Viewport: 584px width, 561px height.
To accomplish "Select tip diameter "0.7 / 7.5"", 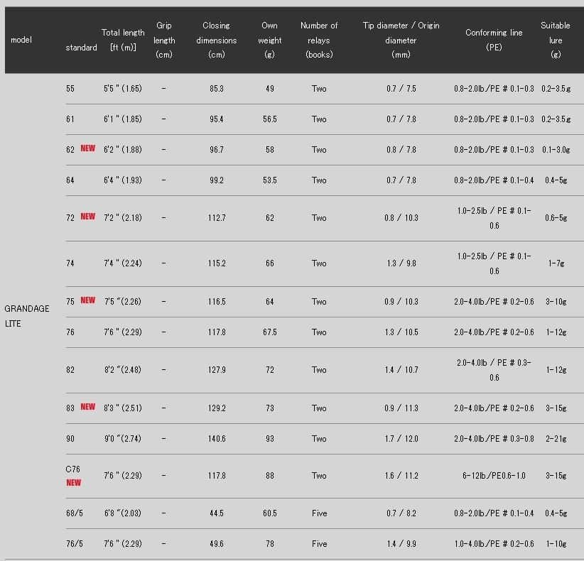I will point(401,89).
